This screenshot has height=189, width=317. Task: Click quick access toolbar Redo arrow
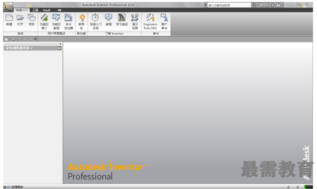31,39
